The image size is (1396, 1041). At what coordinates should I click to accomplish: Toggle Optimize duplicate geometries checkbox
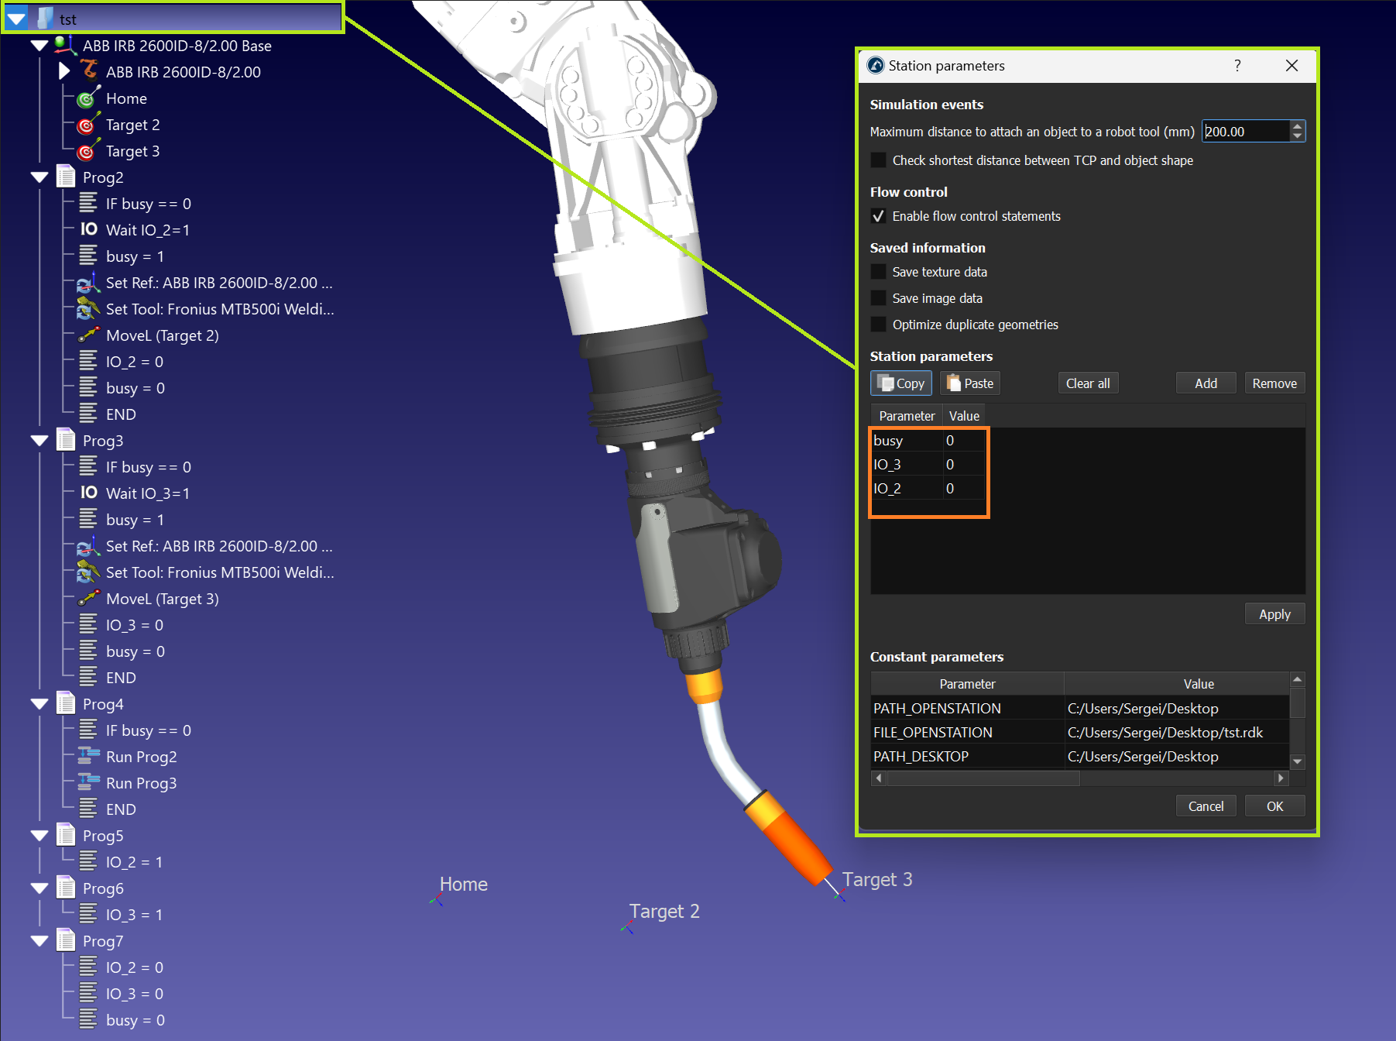[878, 325]
